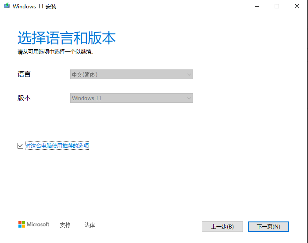
Task: Close the Windows 11 setup window
Action: [x=297, y=6]
